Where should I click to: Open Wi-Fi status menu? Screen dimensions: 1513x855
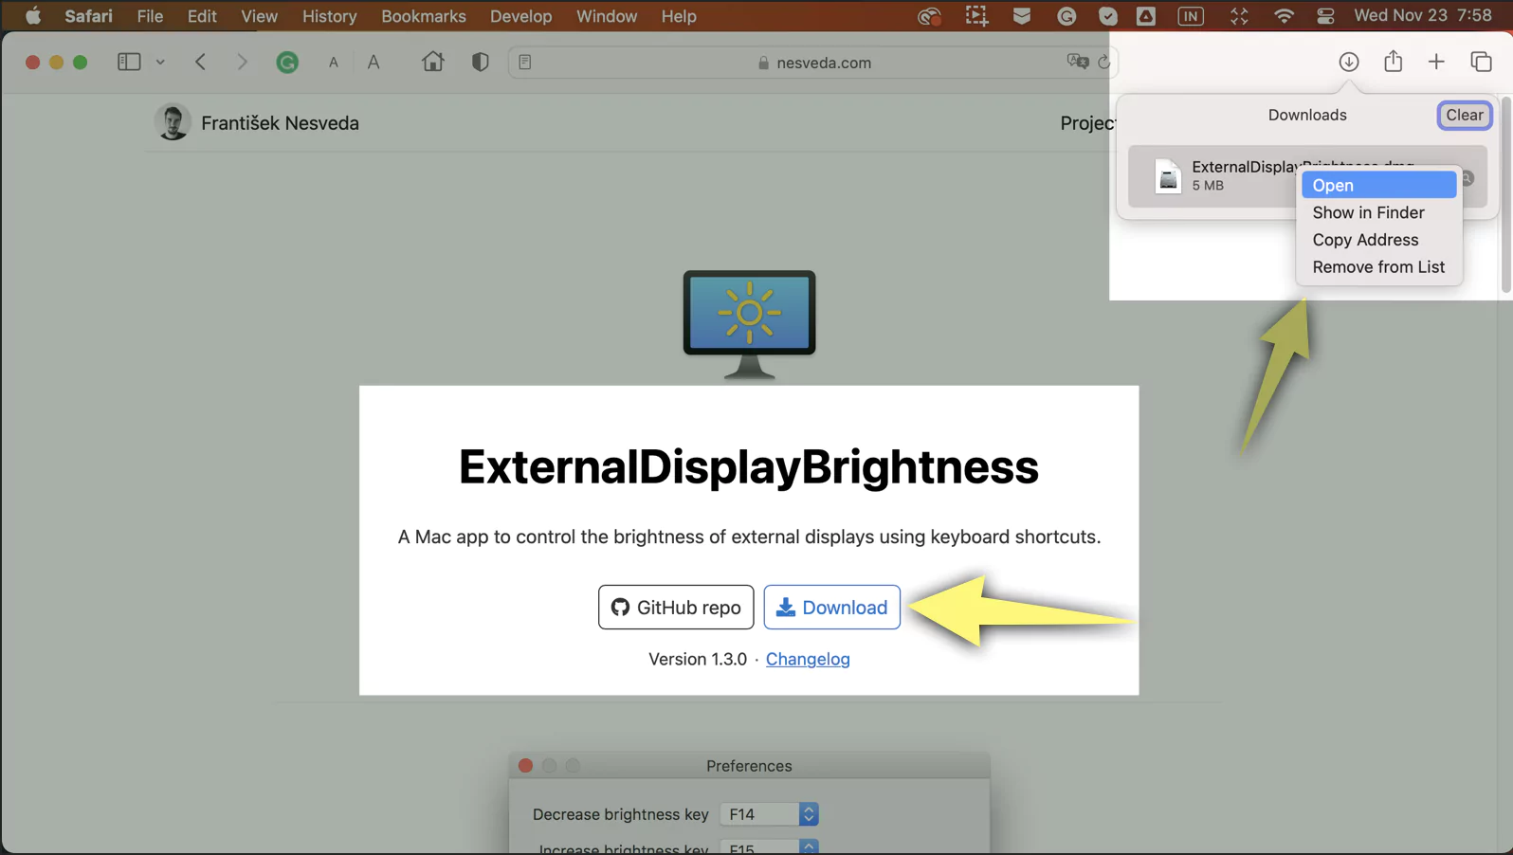(x=1283, y=16)
